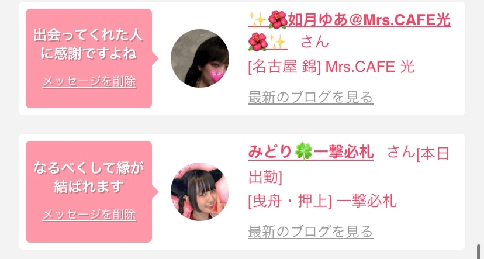484x259 pixels.
Task: Click みどり's round cat-ear profile photo
Action: (x=200, y=192)
